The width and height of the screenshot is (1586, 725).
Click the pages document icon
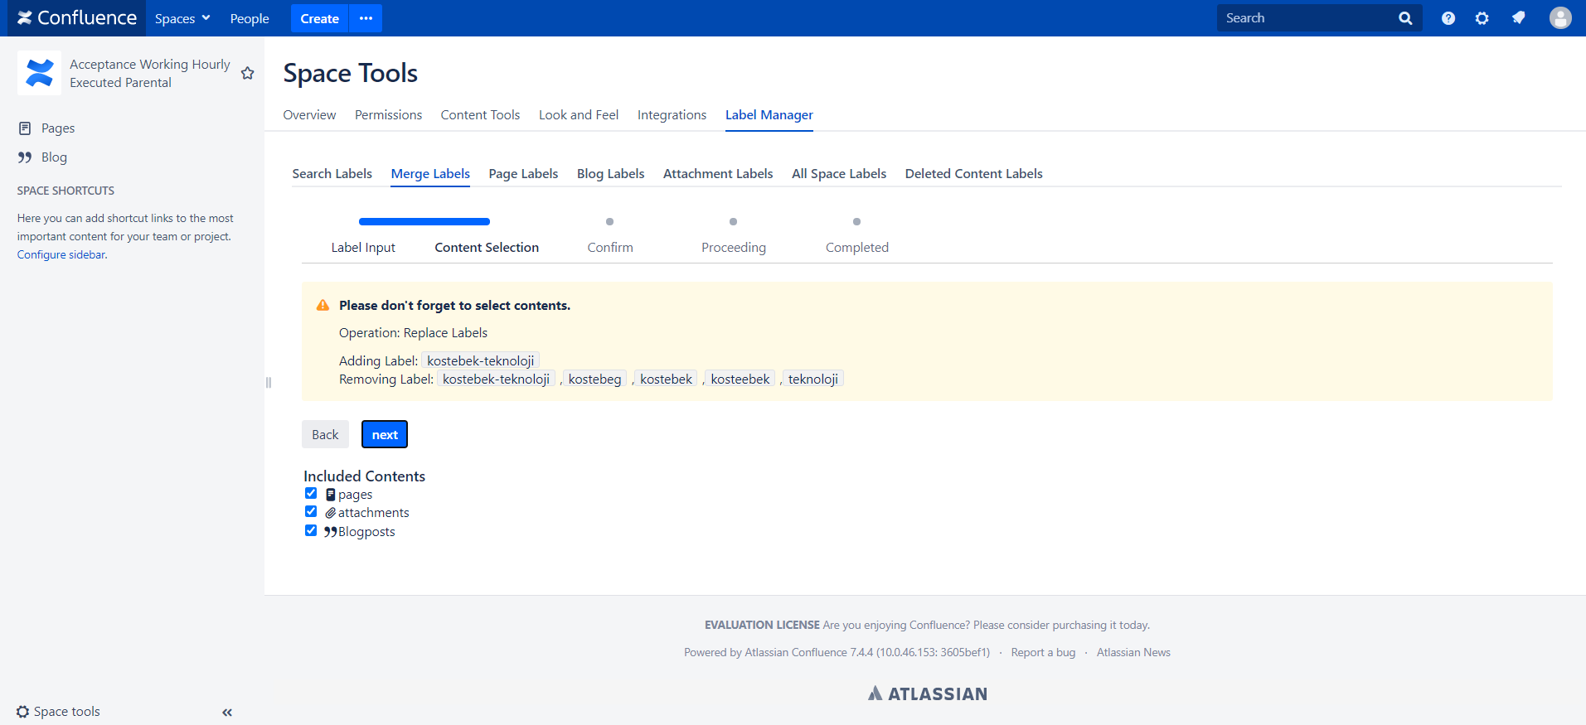click(x=331, y=495)
